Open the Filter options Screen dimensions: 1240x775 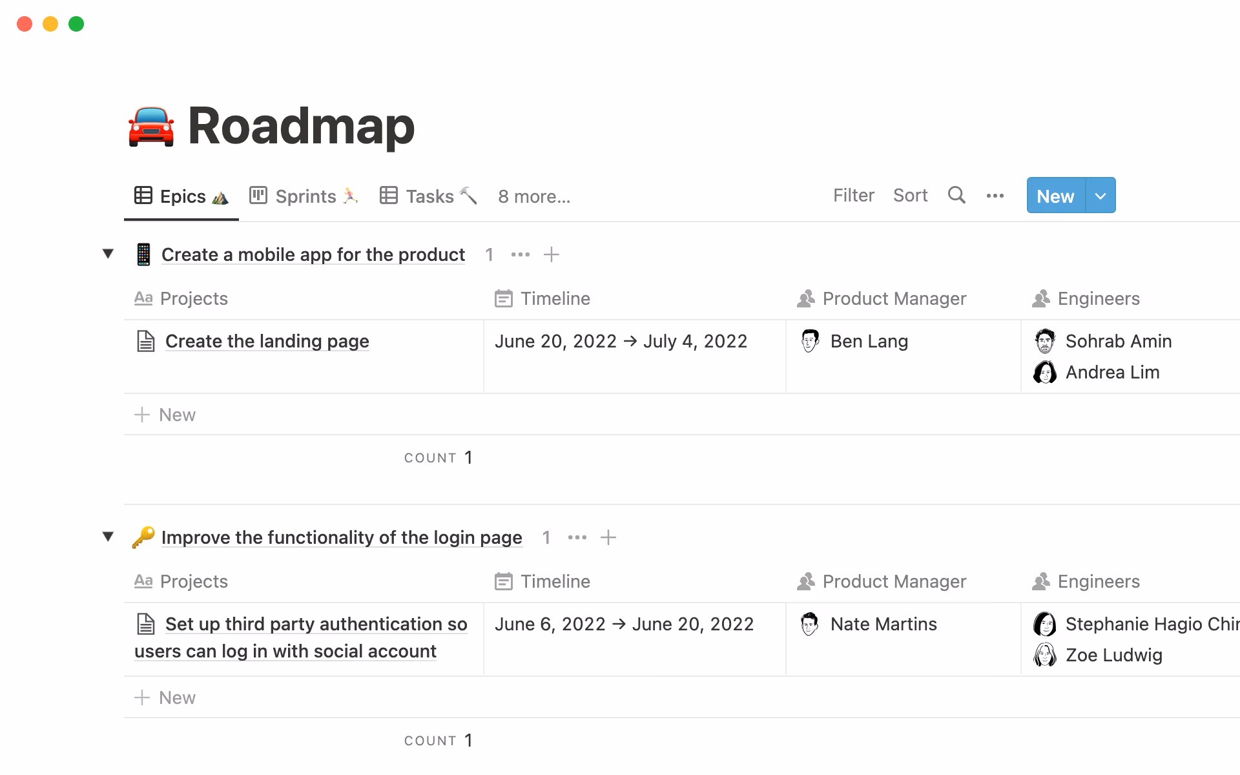click(x=853, y=195)
